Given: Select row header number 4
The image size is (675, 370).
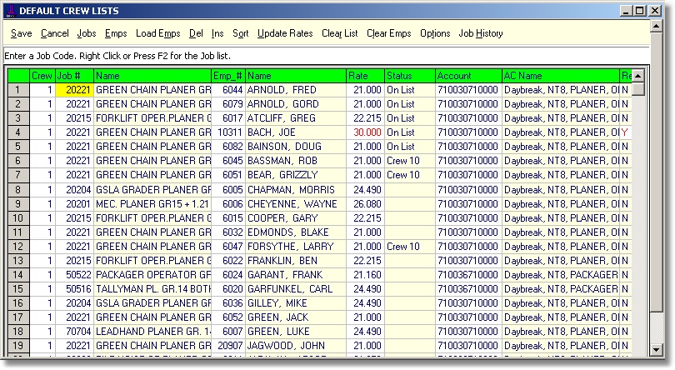Looking at the screenshot, I should (17, 132).
